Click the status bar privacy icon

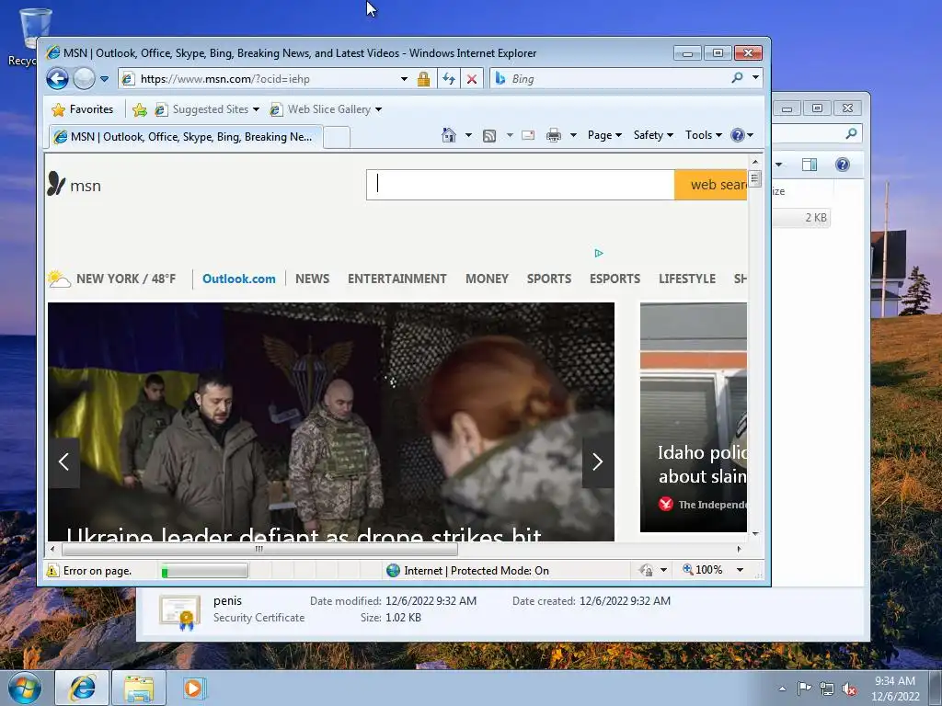pyautogui.click(x=647, y=570)
